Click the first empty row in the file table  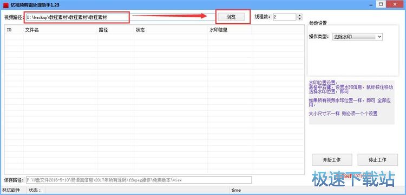(x=154, y=37)
